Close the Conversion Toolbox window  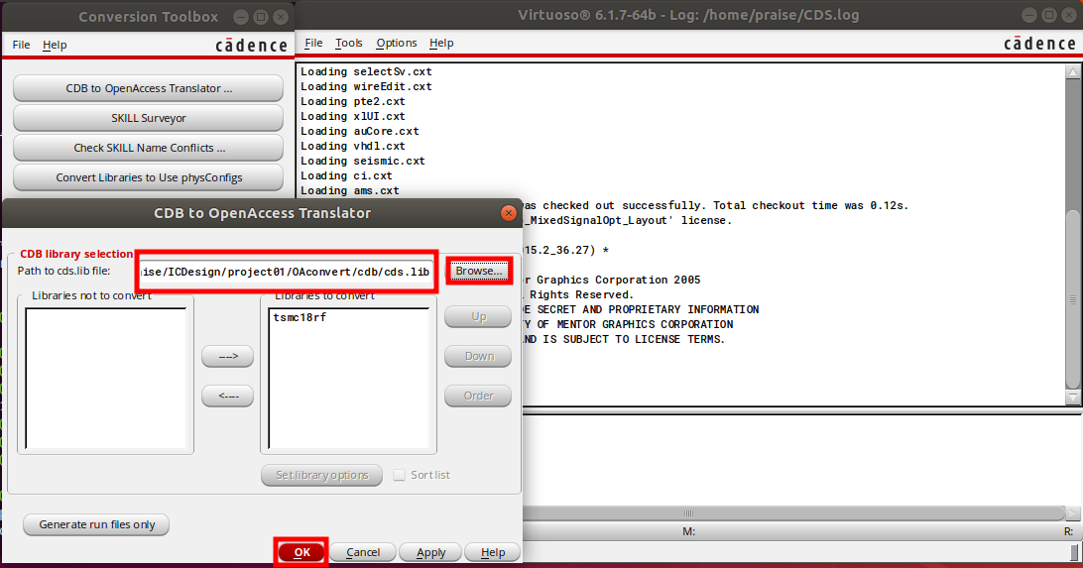tap(281, 17)
